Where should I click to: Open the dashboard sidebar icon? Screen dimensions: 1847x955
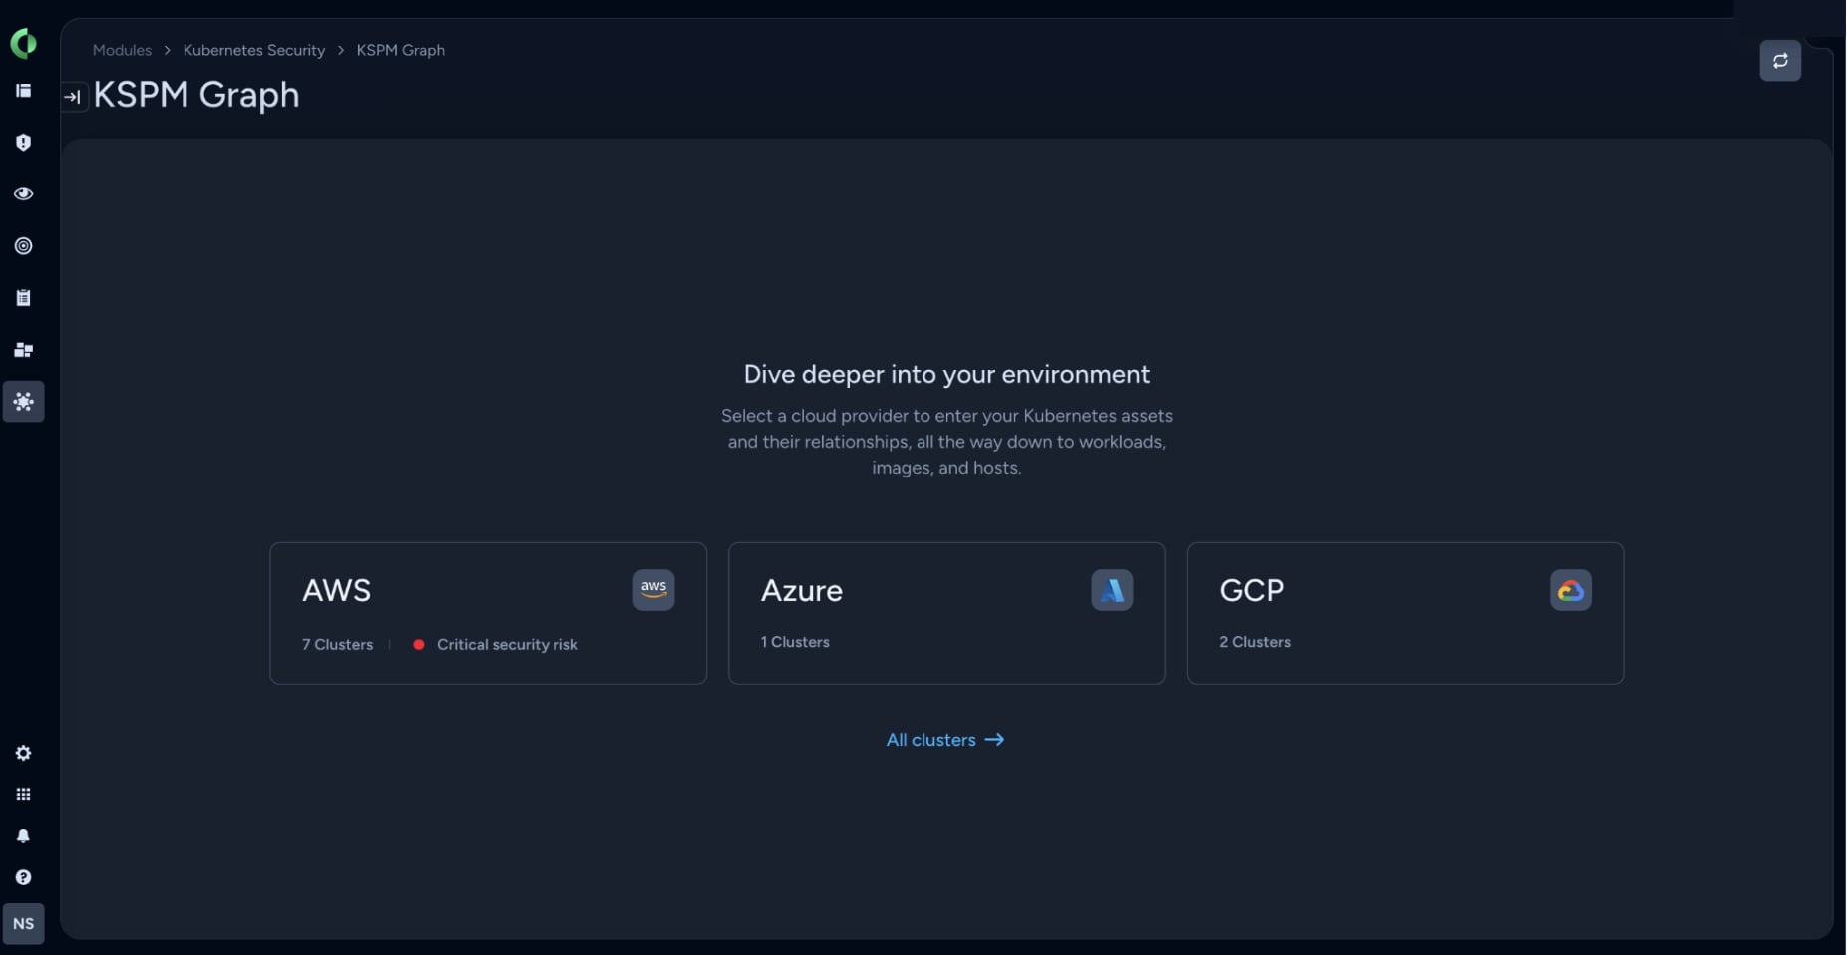[23, 91]
